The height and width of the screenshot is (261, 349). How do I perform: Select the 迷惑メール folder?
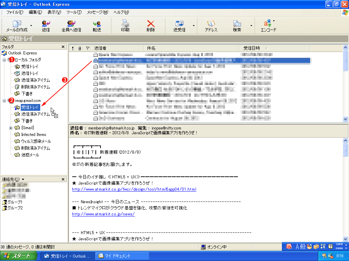coord(30,155)
